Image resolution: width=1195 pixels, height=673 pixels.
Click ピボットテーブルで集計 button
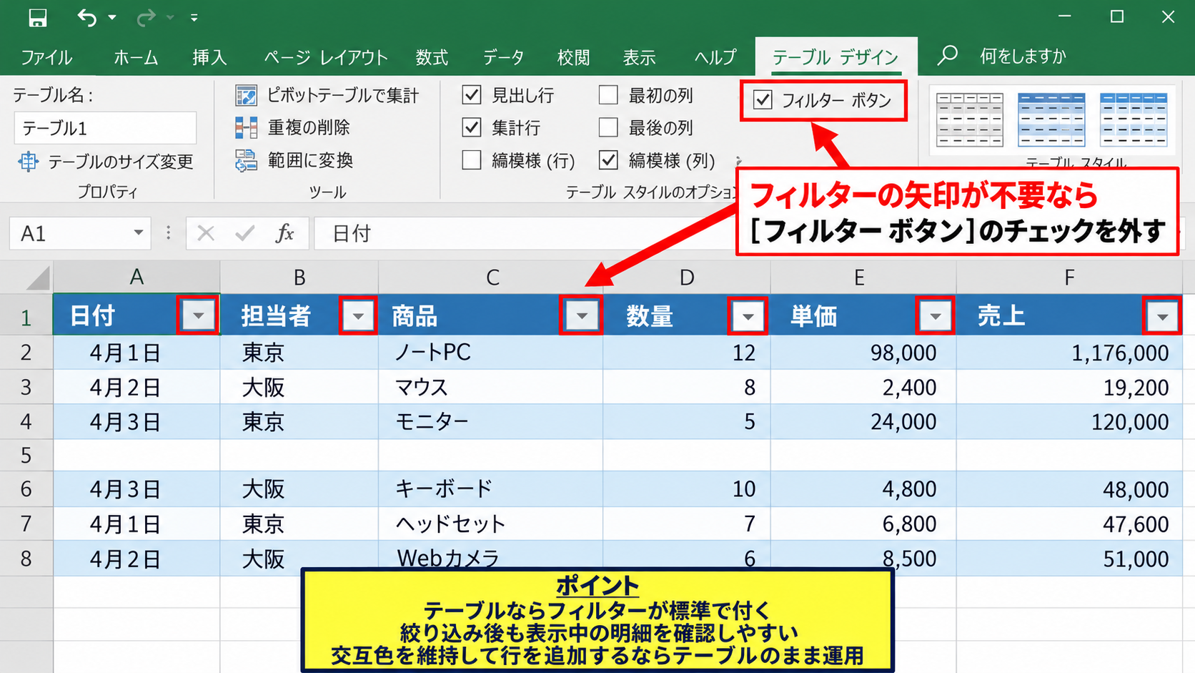pos(327,95)
